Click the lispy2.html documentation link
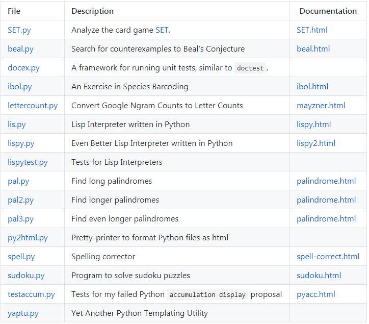The width and height of the screenshot is (369, 324). pos(315,143)
